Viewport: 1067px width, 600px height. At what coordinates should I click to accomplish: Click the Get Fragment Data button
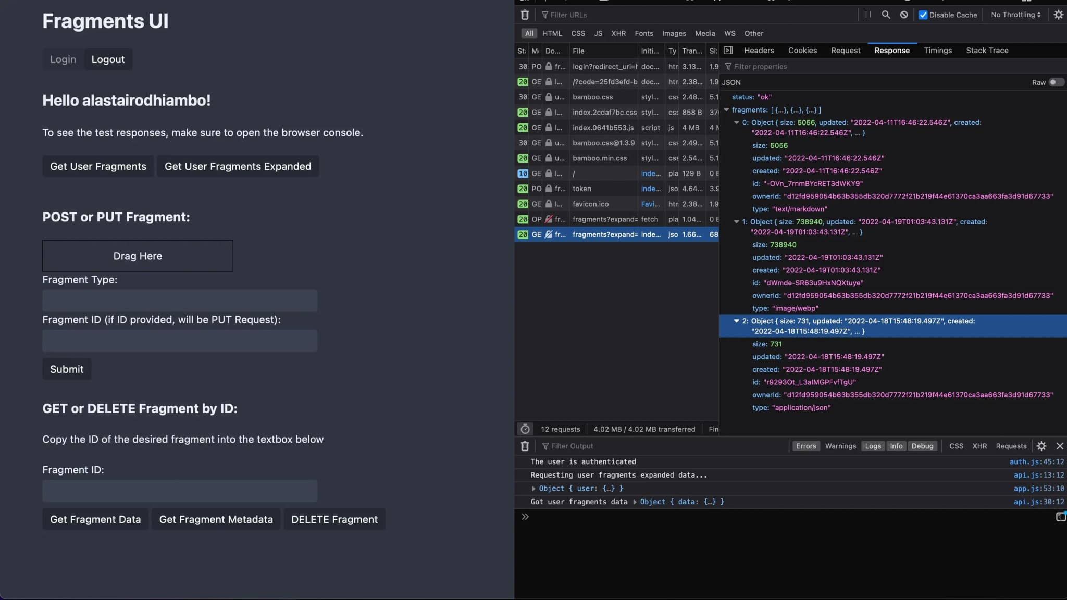(x=95, y=519)
